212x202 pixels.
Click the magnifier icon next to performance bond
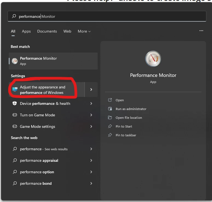tap(15, 183)
